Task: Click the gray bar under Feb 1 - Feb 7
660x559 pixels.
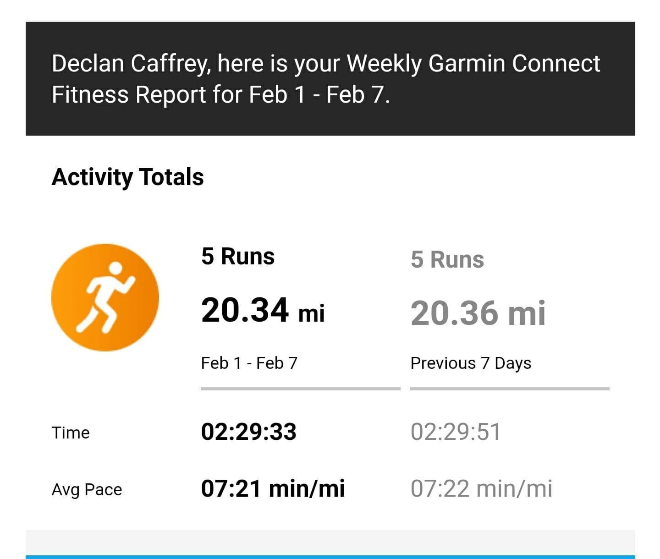Action: (301, 389)
